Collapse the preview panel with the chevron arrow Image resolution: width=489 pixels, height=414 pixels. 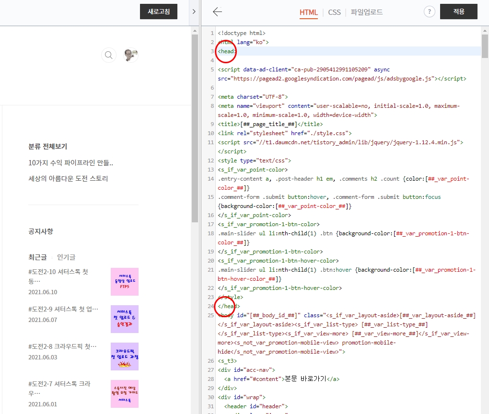[194, 11]
